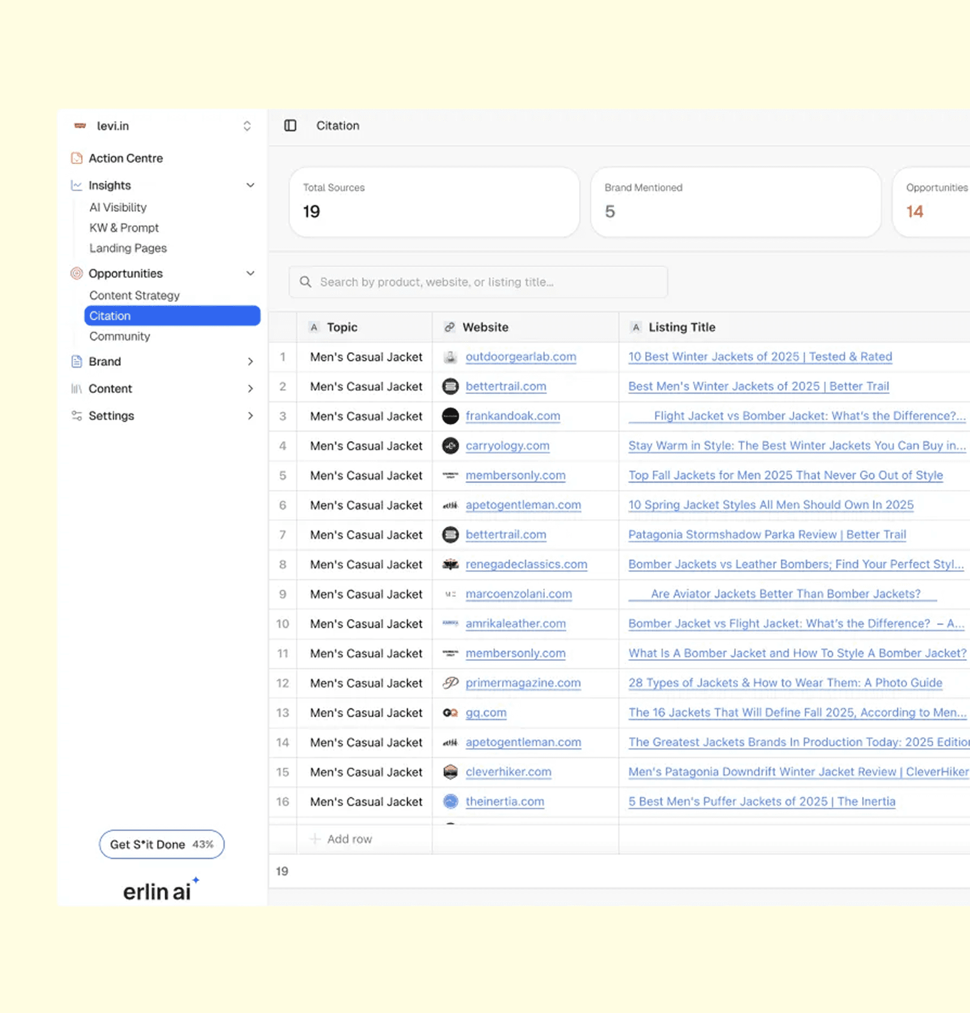The width and height of the screenshot is (970, 1013).
Task: Click the Opportunities count card
Action: click(932, 202)
